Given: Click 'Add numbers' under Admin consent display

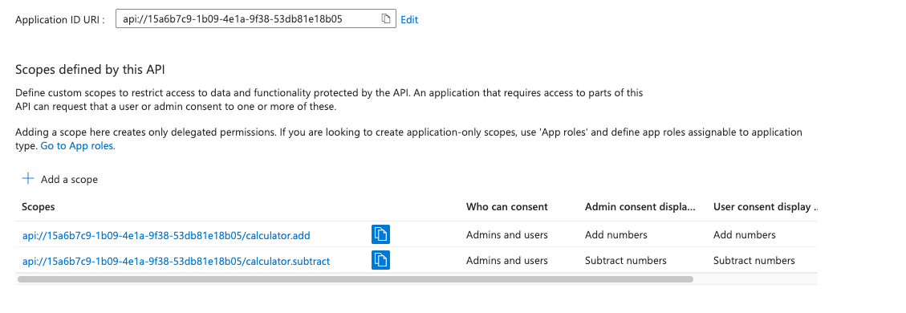Looking at the screenshot, I should pos(616,235).
